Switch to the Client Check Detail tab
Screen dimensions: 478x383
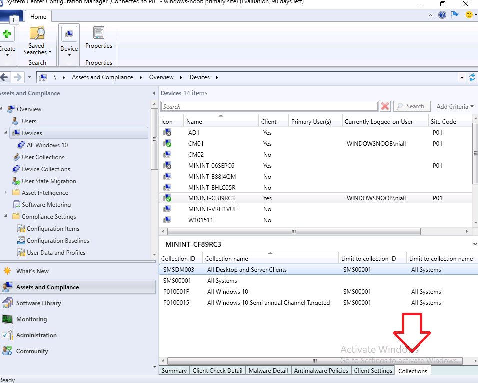[217, 370]
